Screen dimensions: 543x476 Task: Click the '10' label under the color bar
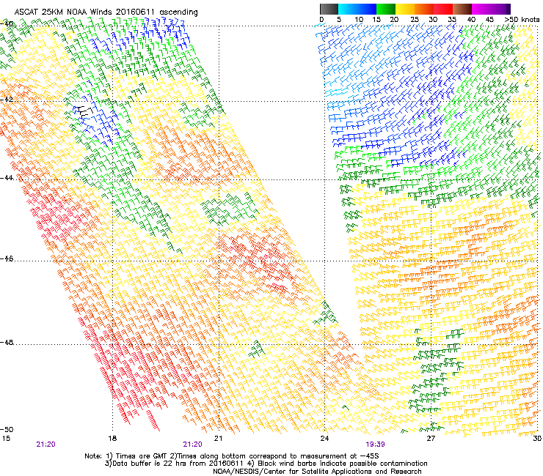[x=359, y=20]
